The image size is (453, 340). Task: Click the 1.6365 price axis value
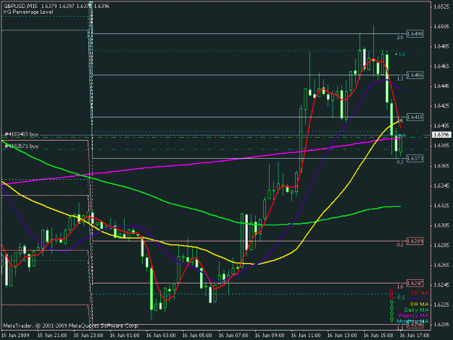coord(441,166)
